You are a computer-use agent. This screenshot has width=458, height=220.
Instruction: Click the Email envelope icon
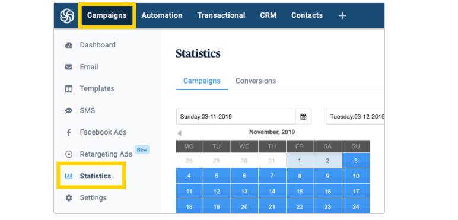coord(69,67)
